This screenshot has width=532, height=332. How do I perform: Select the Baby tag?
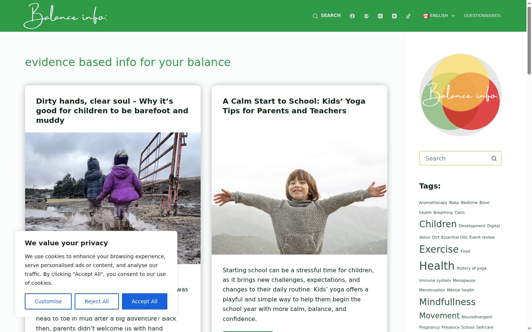454,203
